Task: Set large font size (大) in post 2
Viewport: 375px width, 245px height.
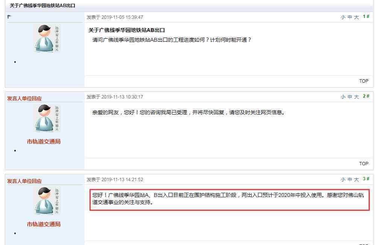Action: pos(356,97)
